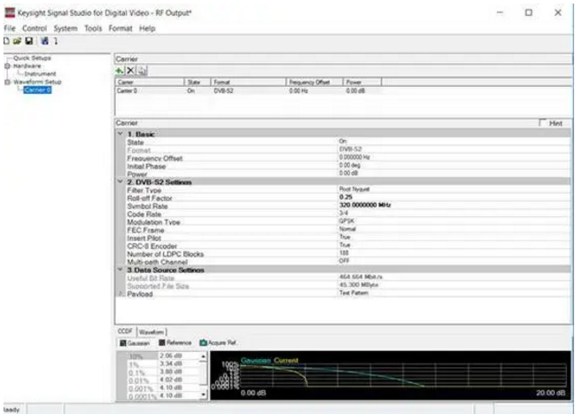The image size is (575, 414).
Task: Click the 3.34 dB cell in CCDF table
Action: [179, 363]
